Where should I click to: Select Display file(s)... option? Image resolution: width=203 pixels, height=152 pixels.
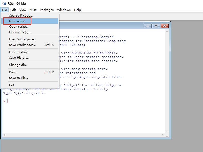coord(20,32)
